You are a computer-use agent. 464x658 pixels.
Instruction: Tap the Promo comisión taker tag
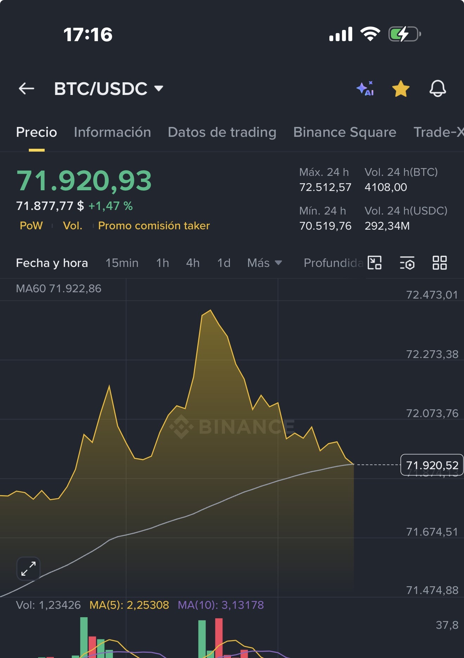(x=154, y=225)
